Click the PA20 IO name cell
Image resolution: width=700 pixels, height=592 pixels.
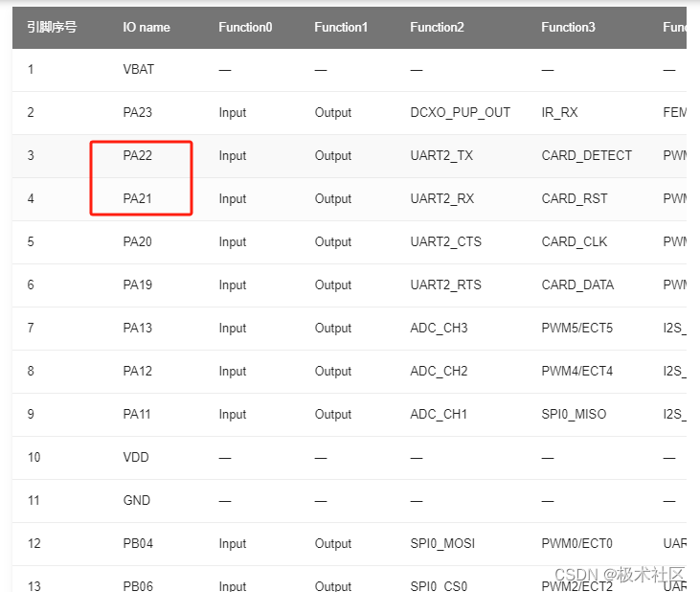(138, 241)
